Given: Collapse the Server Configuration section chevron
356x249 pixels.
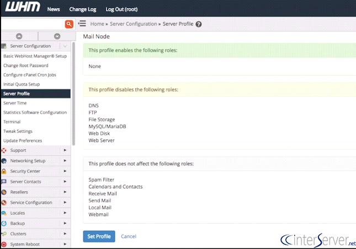Looking at the screenshot, I should click(x=65, y=46).
